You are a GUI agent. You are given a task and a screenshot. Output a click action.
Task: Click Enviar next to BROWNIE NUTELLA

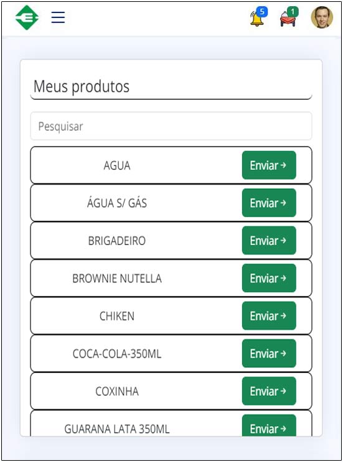pyautogui.click(x=269, y=278)
